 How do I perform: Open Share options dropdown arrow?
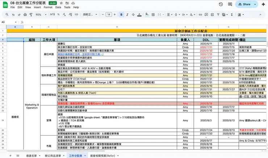coord(255,4)
